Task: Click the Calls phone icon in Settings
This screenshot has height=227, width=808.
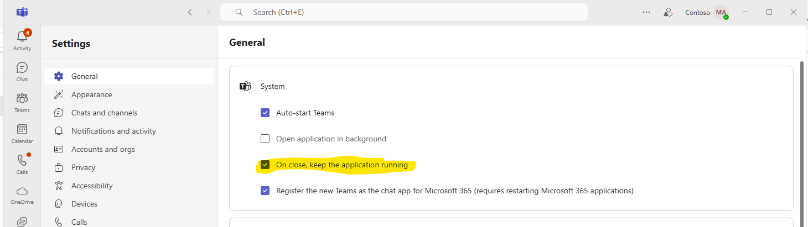Action: tap(59, 222)
